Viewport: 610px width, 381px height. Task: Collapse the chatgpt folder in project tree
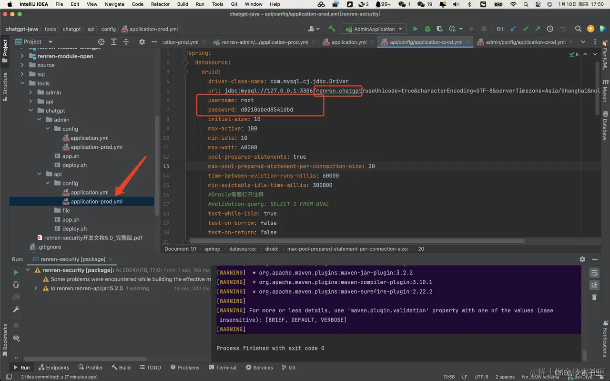(31, 111)
